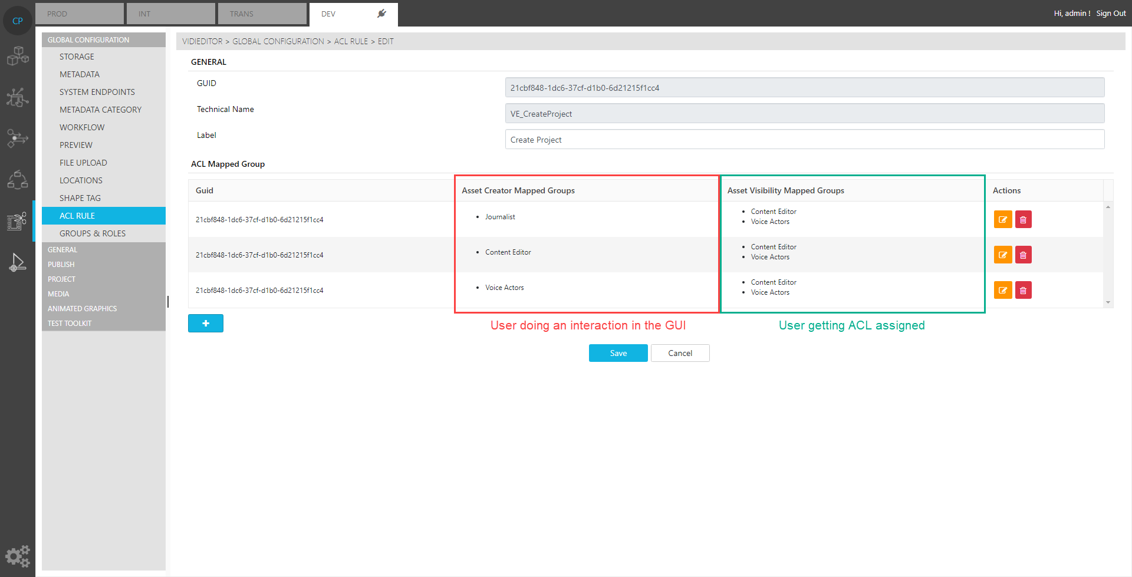Click the plug icon on DEV tab
1132x577 pixels.
[381, 14]
